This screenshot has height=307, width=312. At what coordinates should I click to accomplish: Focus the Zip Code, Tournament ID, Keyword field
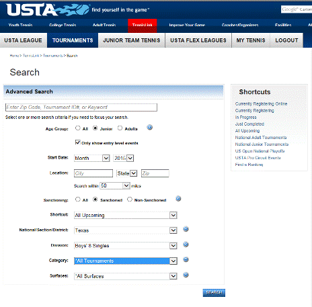(x=81, y=107)
